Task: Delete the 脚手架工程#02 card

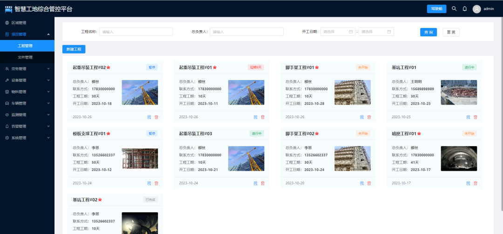Action: (369, 183)
